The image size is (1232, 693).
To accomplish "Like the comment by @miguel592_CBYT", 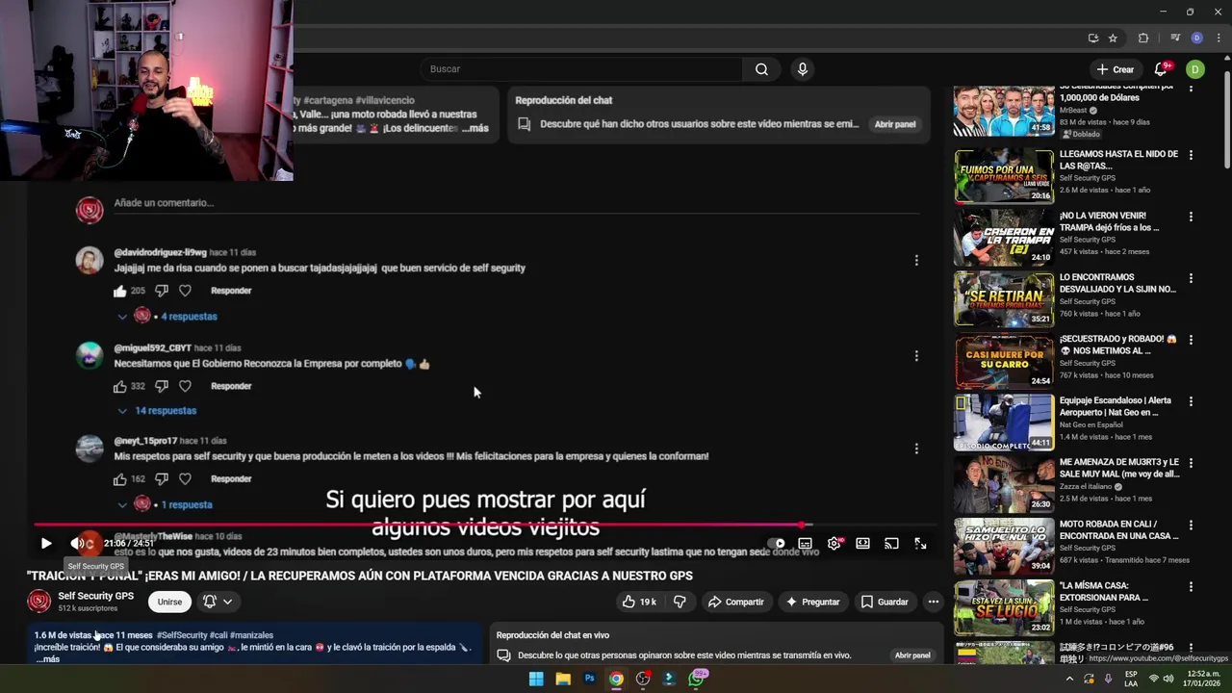I will click(120, 386).
